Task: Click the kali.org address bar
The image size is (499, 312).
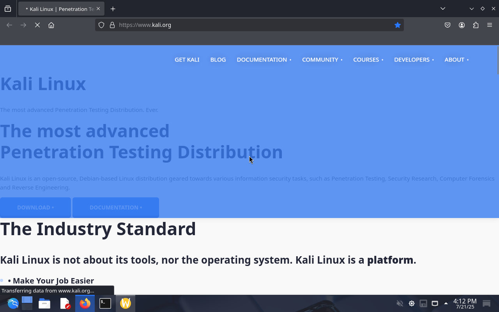Action: point(249,25)
